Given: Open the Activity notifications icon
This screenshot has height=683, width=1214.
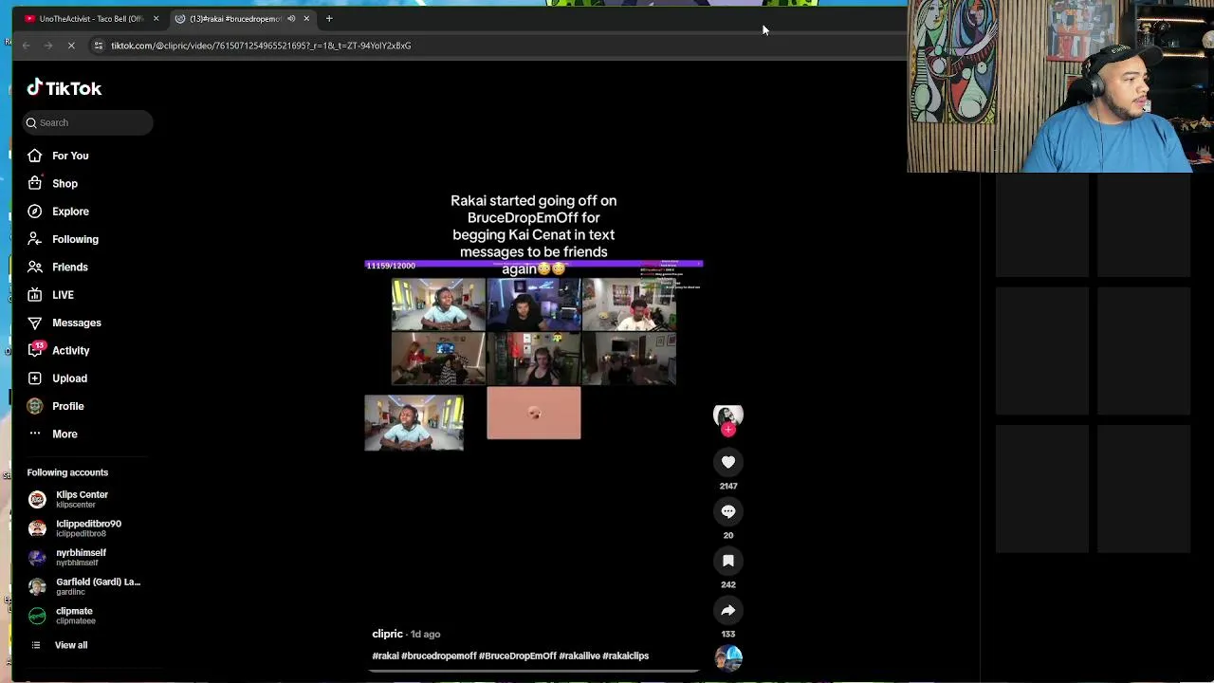Looking at the screenshot, I should pos(35,350).
